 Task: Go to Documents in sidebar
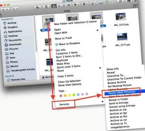click(x=13, y=40)
